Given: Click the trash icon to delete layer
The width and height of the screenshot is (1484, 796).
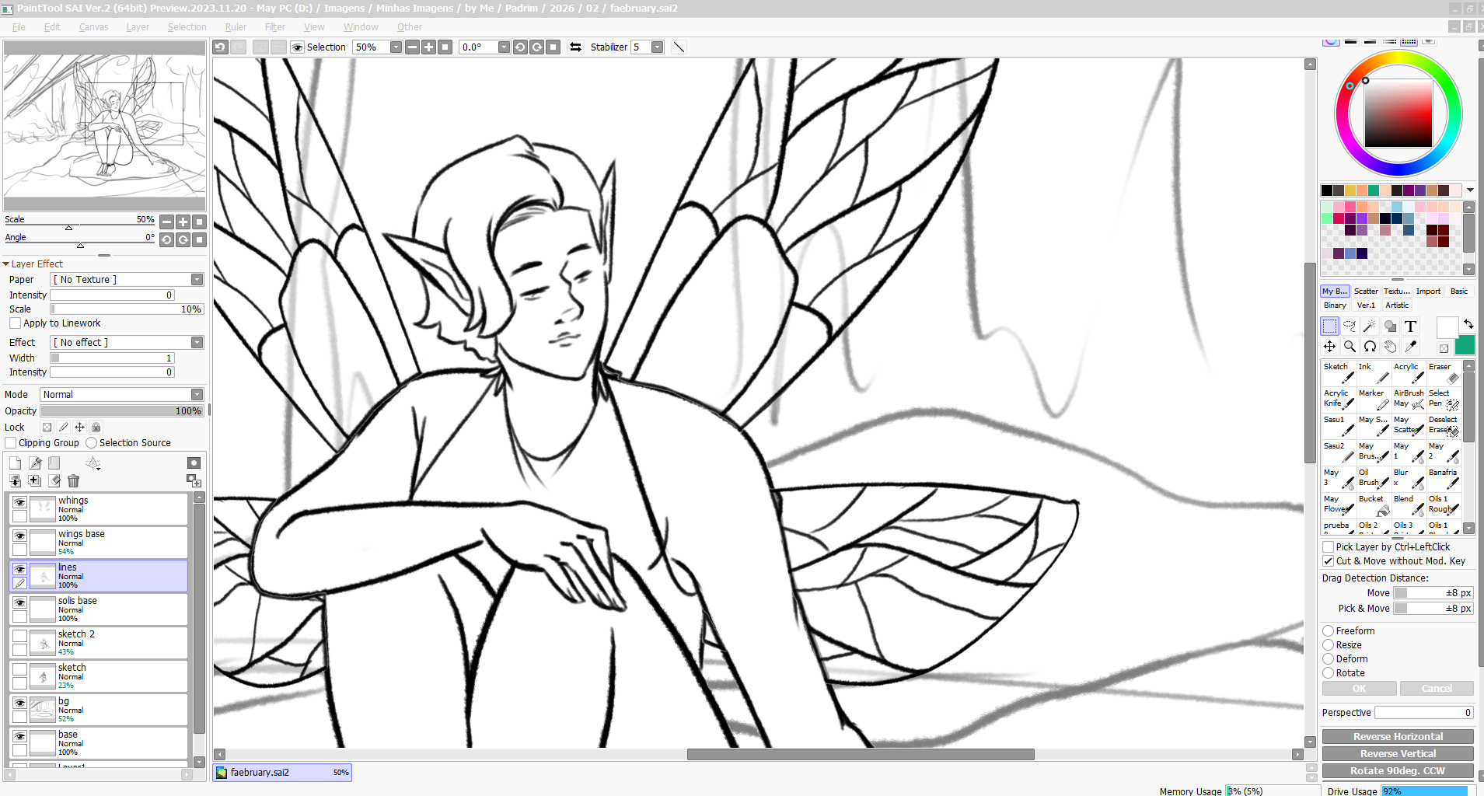Looking at the screenshot, I should [x=73, y=481].
